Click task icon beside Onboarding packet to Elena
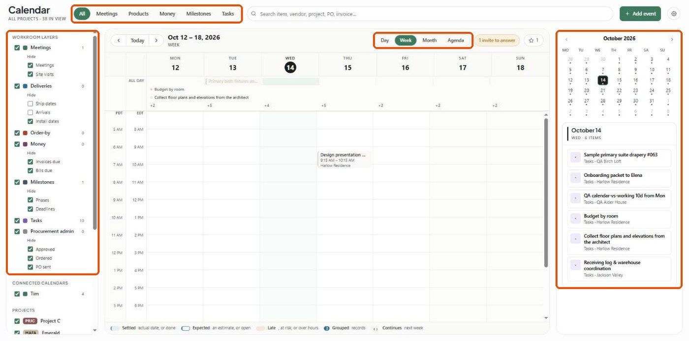 pos(575,178)
